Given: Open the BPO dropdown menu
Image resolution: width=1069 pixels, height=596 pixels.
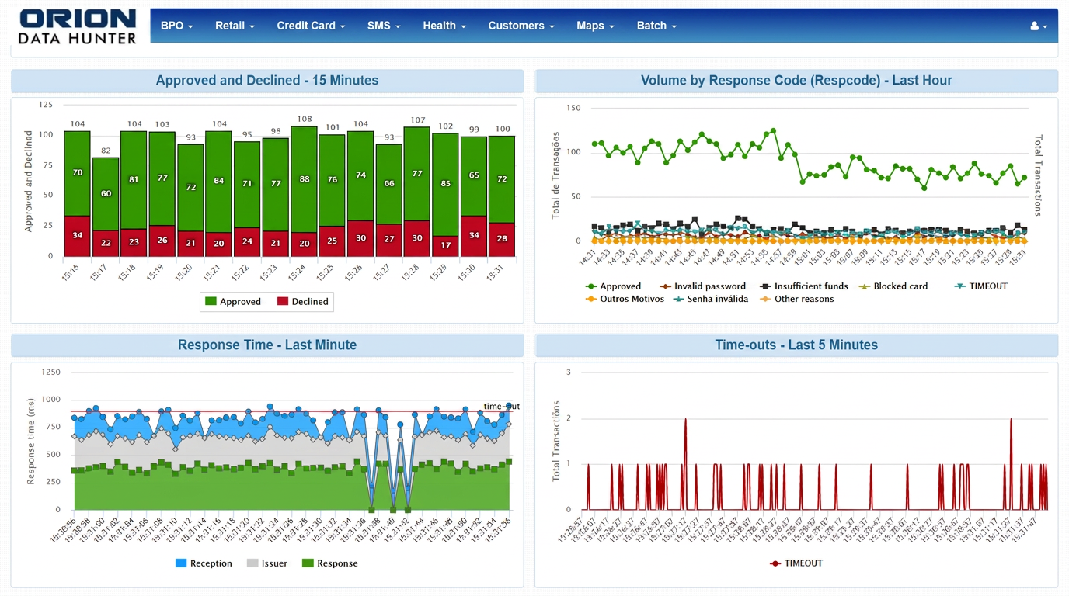Looking at the screenshot, I should pyautogui.click(x=176, y=26).
